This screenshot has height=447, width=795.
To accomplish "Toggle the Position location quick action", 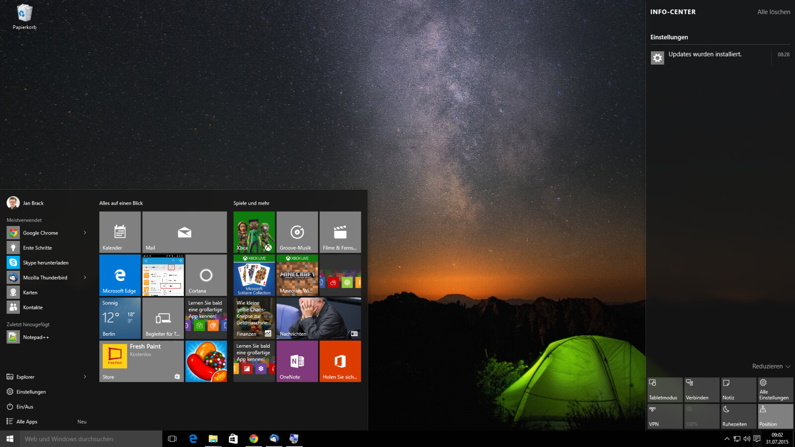I will 775,416.
